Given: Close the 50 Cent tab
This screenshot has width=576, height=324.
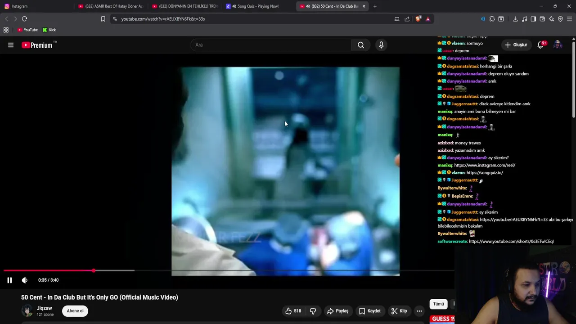Looking at the screenshot, I should coord(364,6).
